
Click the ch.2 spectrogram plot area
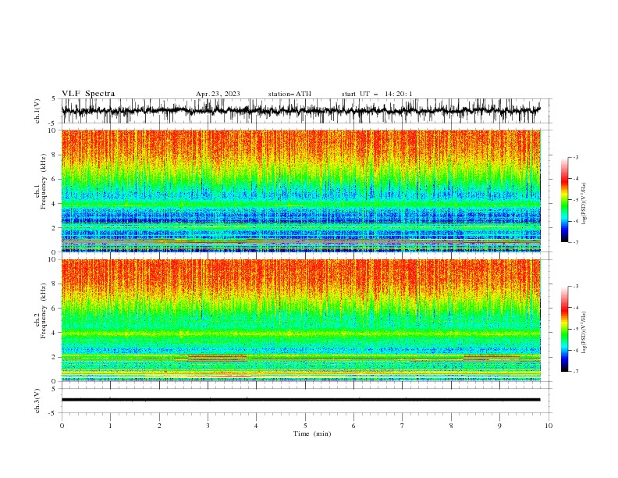[301, 320]
